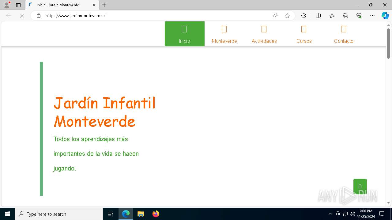392x220 pixels.
Task: View site information lock icon
Action: click(x=39, y=16)
